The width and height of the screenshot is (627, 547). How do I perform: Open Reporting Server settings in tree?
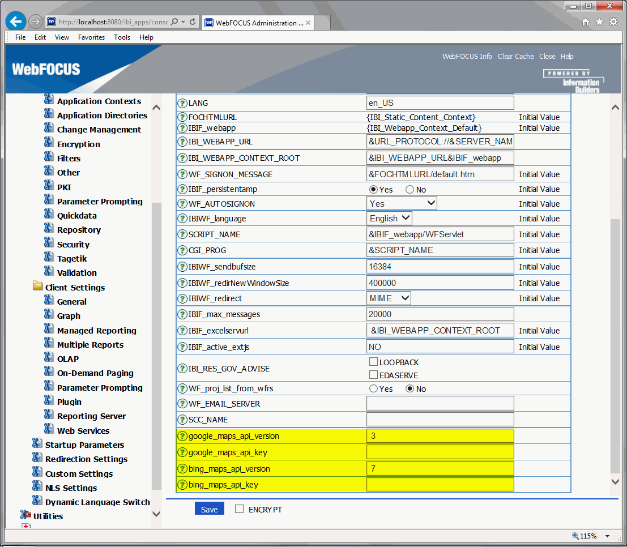(x=91, y=416)
